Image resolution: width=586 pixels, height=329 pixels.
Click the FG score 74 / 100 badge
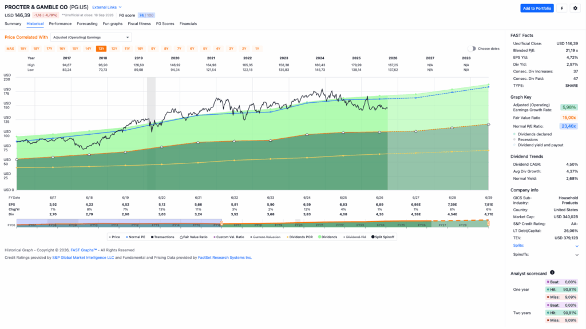point(146,15)
